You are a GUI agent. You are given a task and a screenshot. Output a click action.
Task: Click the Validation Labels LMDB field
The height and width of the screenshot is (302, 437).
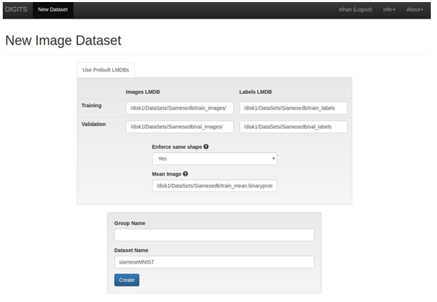pos(293,127)
